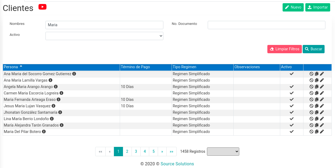Select the Ana María Lamilla Vargas name
Screen dimensions: 335x168
(x=26, y=80)
